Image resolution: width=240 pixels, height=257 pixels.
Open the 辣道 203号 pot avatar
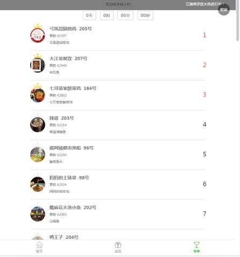pyautogui.click(x=38, y=124)
